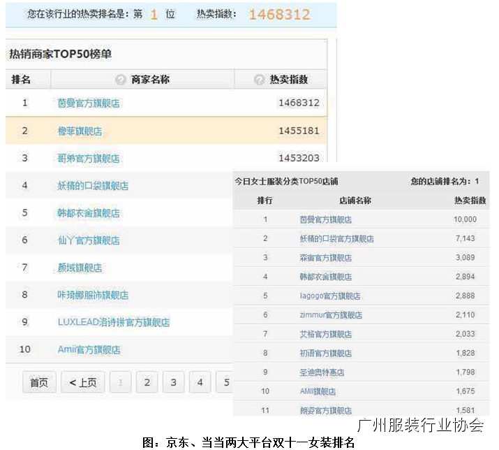Click the 商家名称 column header text
Image resolution: width=499 pixels, height=450 pixels.
(150, 80)
